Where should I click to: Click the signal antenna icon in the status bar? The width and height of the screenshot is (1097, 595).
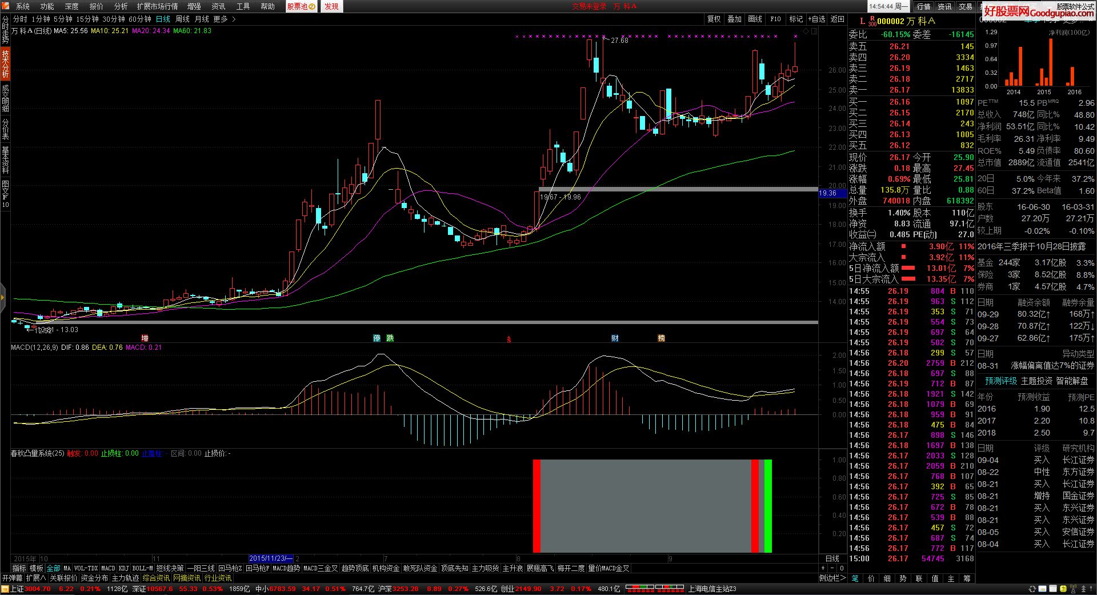[x=1073, y=589]
